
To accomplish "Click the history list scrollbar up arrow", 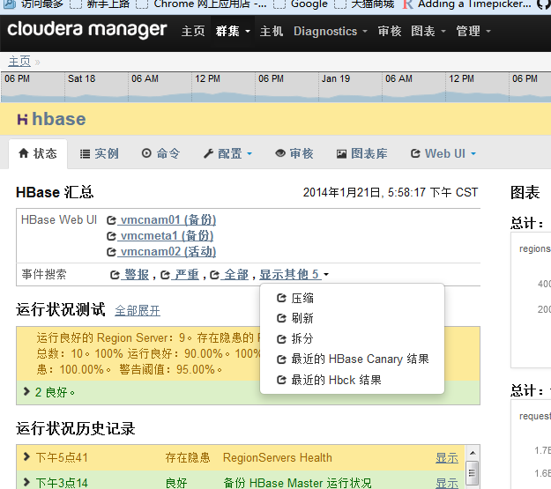I will pos(473,453).
